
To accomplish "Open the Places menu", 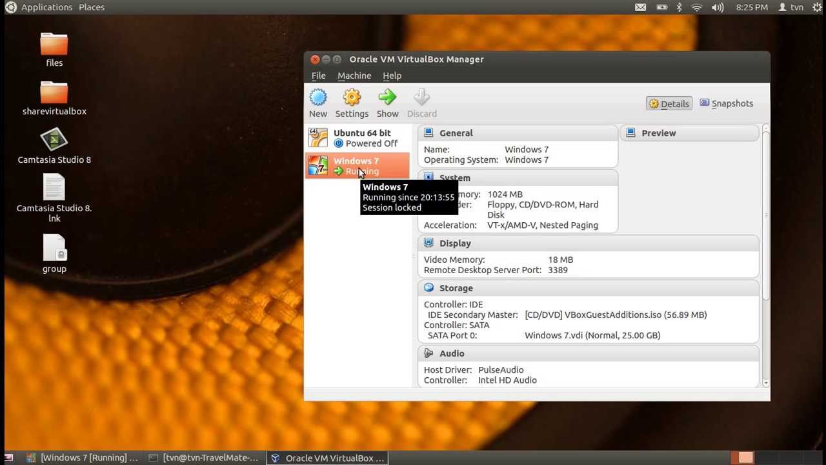I will 92,7.
